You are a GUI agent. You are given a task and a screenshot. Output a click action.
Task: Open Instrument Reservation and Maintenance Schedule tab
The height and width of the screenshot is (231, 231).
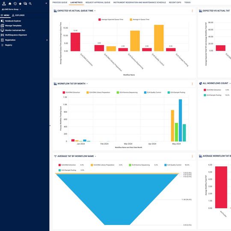pos(139,3)
